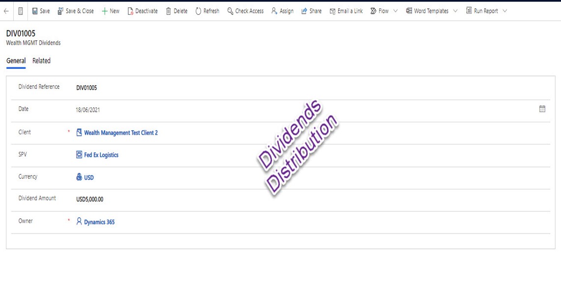
Task: Create a New record
Action: [110, 11]
